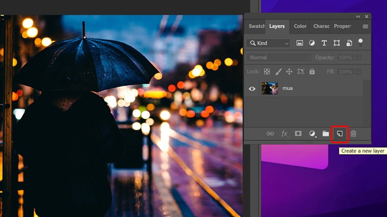
Task: Open the blending mode dropdown
Action: coord(278,57)
